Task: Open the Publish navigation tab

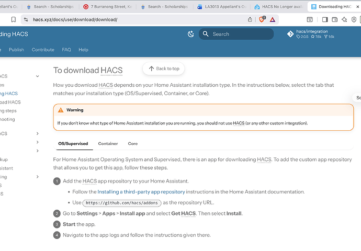Action: click(x=16, y=50)
